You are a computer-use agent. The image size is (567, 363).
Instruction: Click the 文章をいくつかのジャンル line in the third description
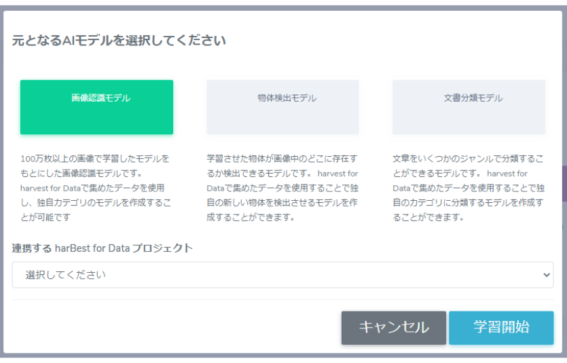tap(467, 159)
